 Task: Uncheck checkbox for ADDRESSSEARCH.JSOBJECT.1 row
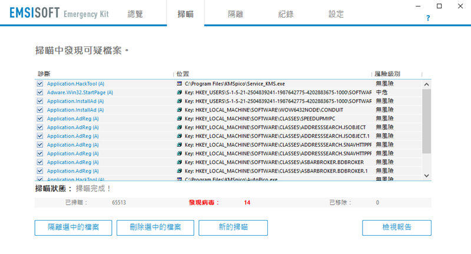40,136
